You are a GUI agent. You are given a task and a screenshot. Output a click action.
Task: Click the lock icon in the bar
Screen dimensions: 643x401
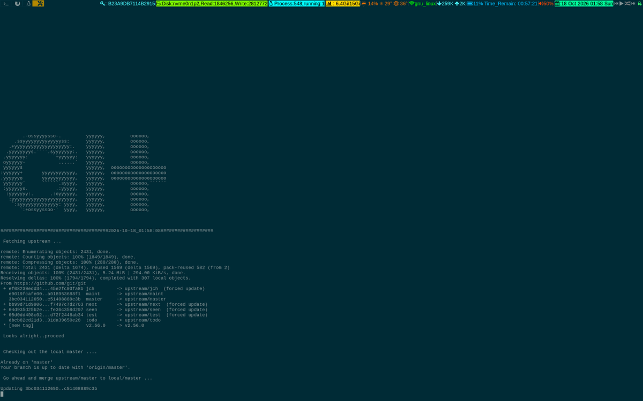point(639,3)
